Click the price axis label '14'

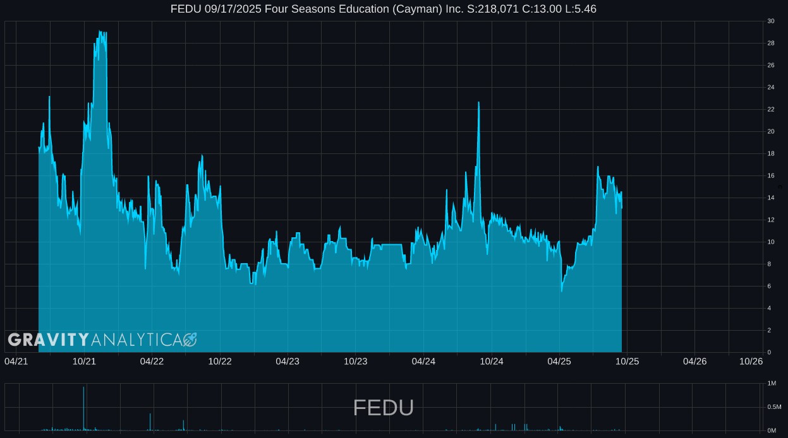pyautogui.click(x=771, y=198)
